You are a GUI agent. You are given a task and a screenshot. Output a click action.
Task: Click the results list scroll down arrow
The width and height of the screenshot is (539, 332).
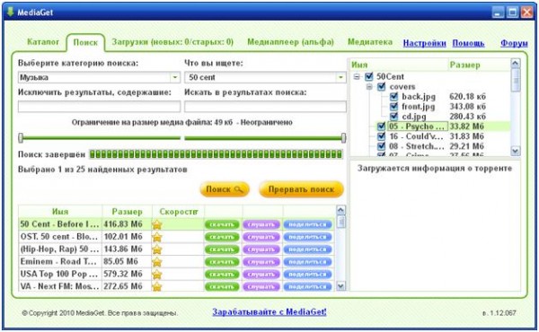click(340, 285)
